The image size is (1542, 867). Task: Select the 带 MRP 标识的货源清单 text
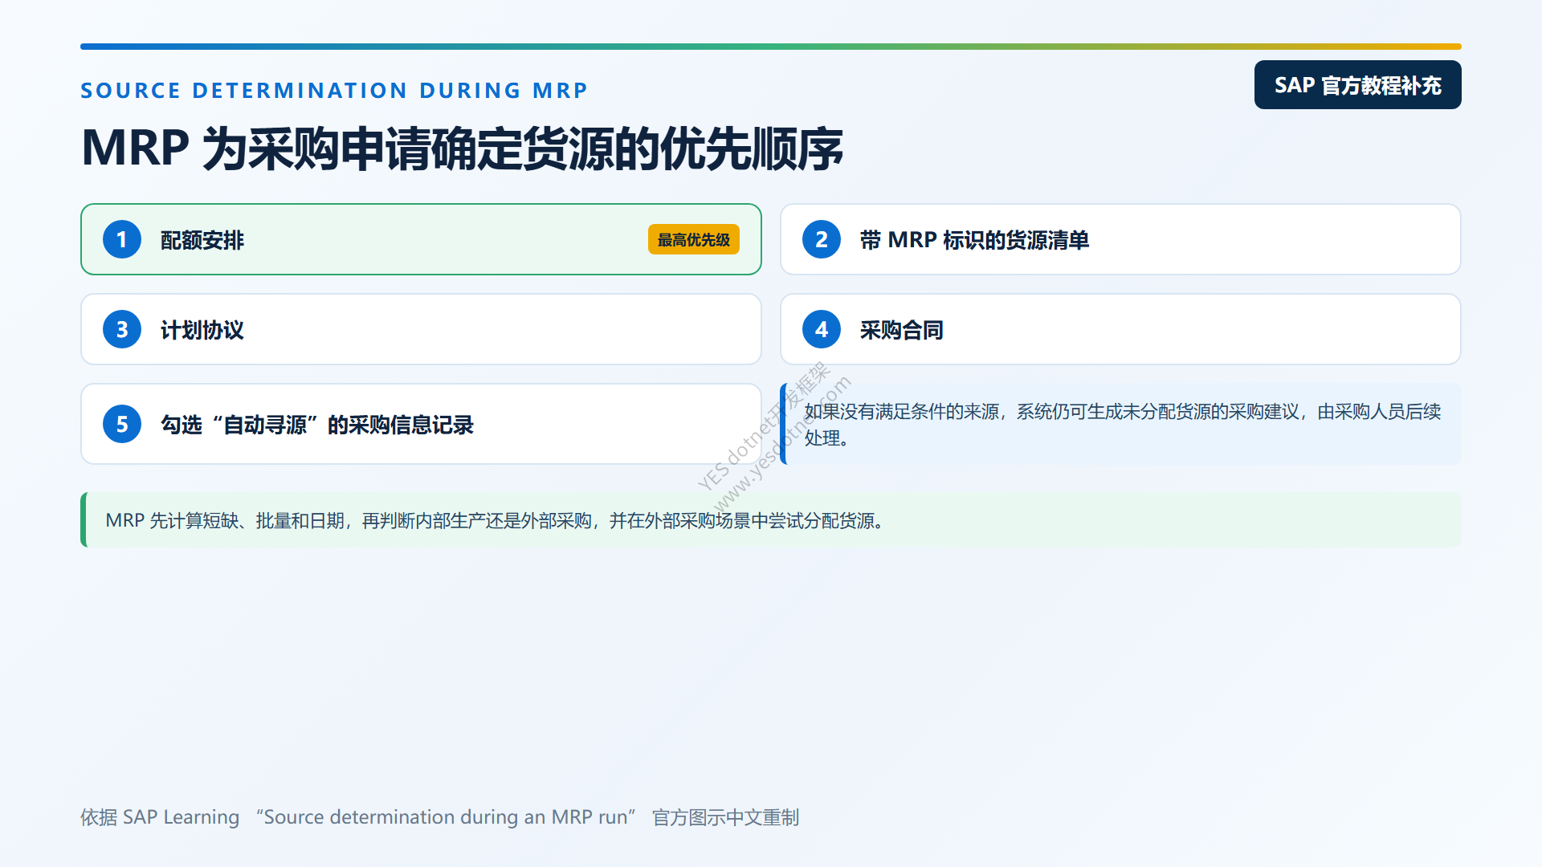coord(974,240)
